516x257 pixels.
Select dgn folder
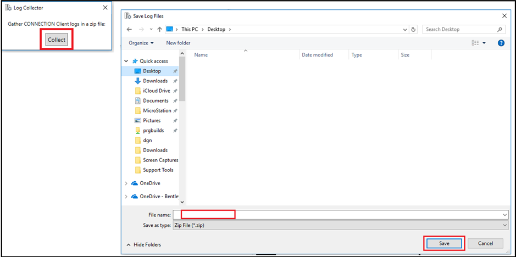(147, 140)
